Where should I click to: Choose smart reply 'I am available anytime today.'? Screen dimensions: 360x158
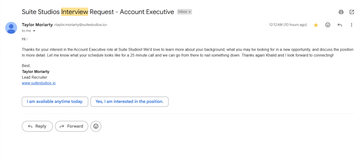(x=55, y=101)
